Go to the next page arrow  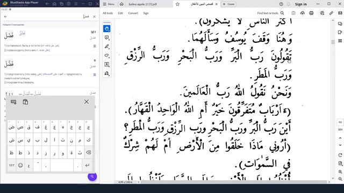(x=340, y=145)
